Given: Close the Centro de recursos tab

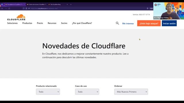Looking at the screenshot, I should [x=46, y=5].
